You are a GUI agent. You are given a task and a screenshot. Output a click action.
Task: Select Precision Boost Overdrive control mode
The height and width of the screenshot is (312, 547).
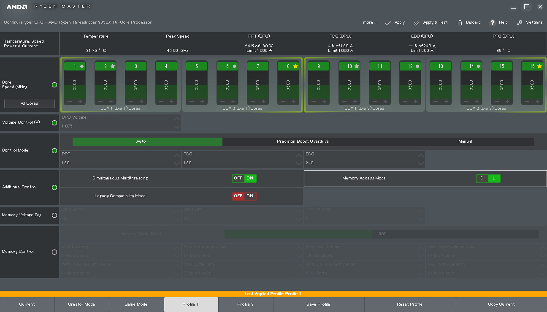[x=303, y=141]
